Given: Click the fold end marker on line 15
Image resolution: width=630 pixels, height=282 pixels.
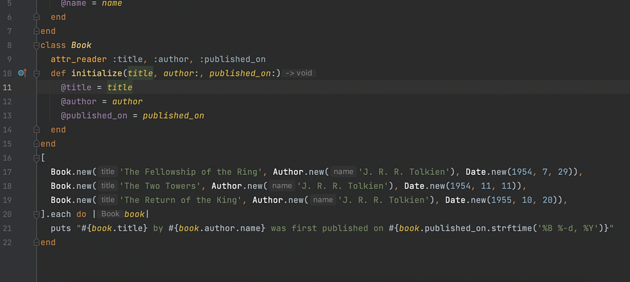Looking at the screenshot, I should click(x=37, y=144).
